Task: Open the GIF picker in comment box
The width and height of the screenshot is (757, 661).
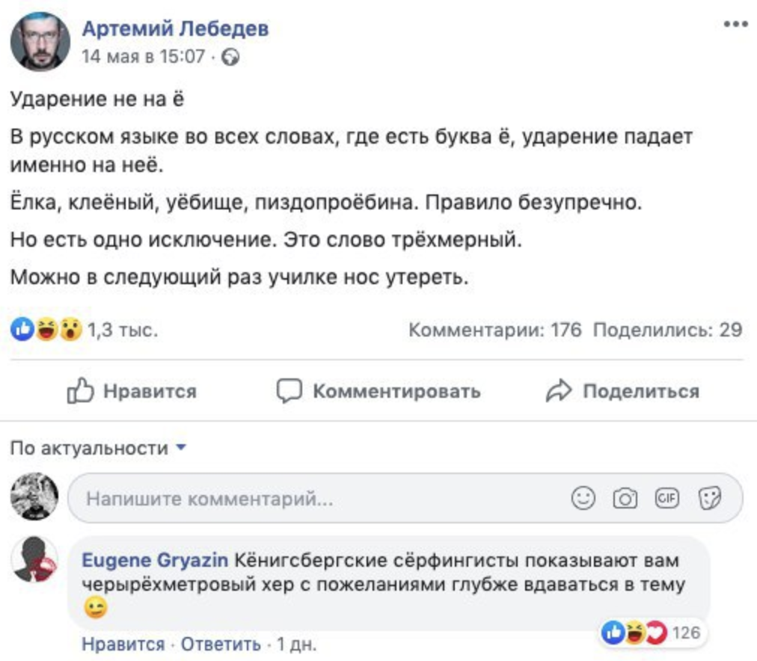Action: (666, 498)
